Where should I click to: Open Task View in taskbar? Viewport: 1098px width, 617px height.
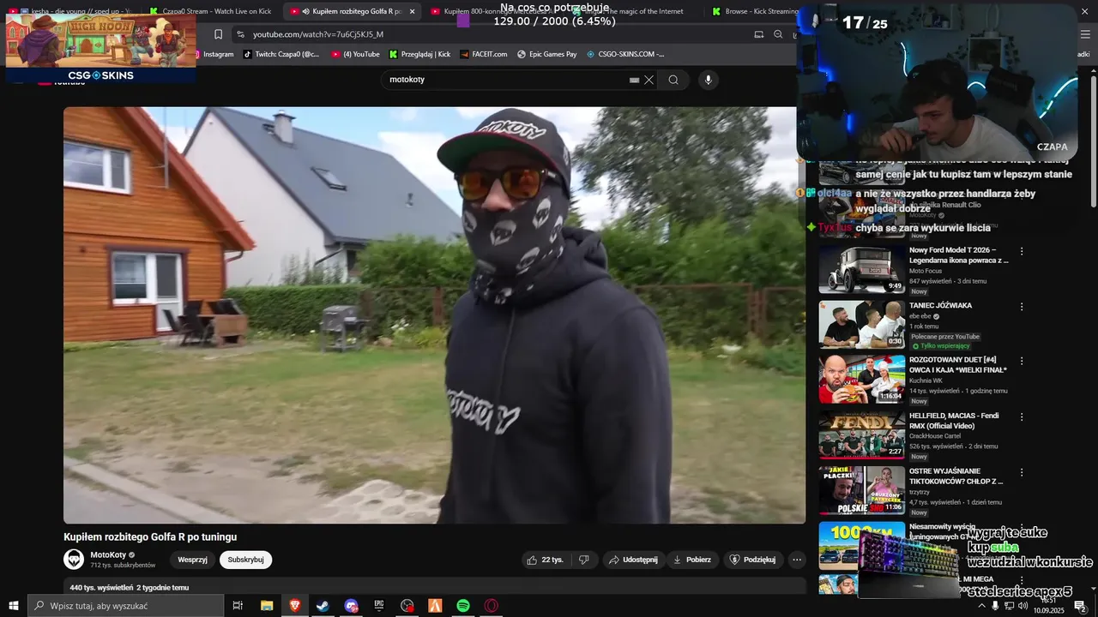(238, 606)
